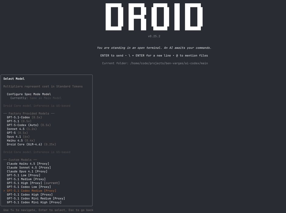Select Sonnet 4.5 (1.2x) model
This screenshot has height=213, width=286.
[x=22, y=129]
